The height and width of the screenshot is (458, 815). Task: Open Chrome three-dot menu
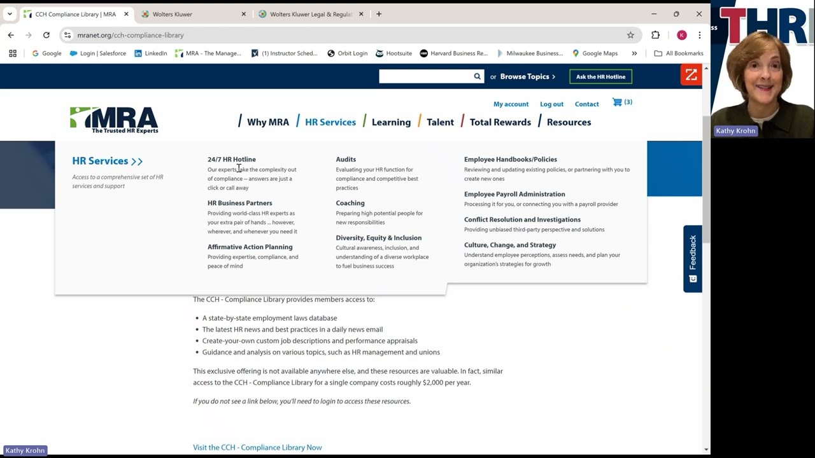pos(699,35)
